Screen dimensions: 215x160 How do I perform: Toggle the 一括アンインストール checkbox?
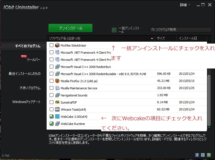(114, 30)
